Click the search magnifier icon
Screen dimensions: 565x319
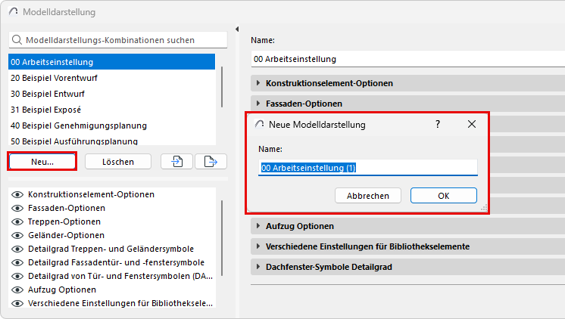point(17,40)
